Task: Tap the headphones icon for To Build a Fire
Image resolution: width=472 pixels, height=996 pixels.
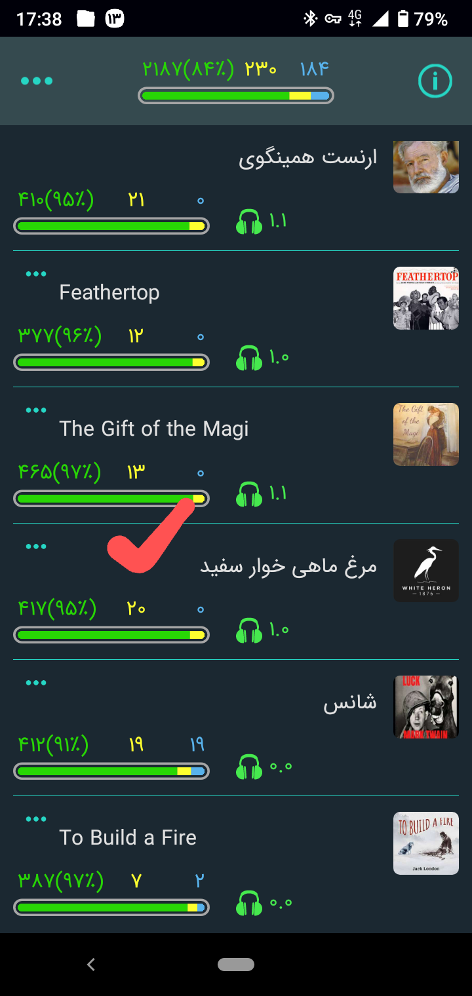Action: [x=249, y=903]
